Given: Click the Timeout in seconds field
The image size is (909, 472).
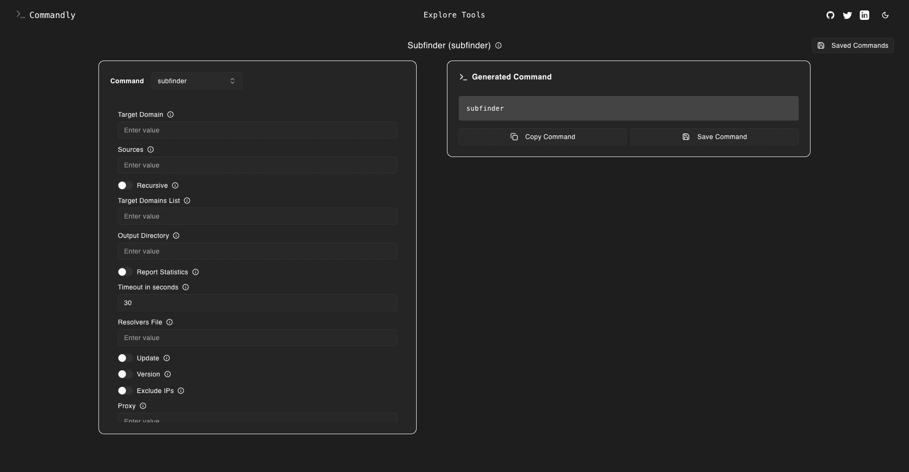Looking at the screenshot, I should coord(257,303).
